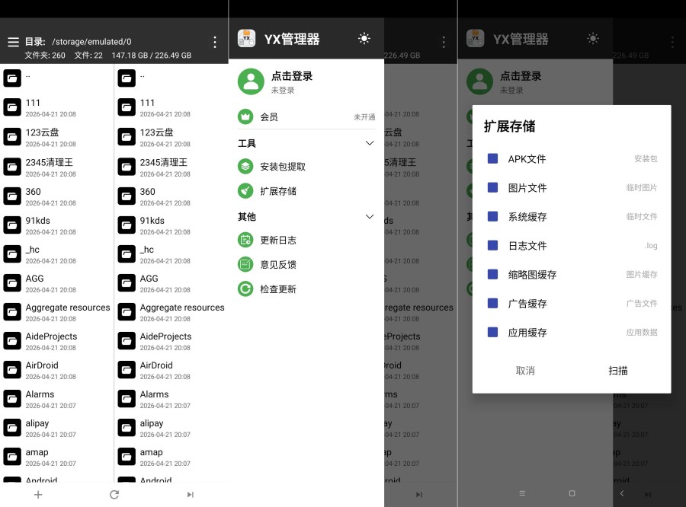Collapse the 工具 section
686x507 pixels.
370,143
